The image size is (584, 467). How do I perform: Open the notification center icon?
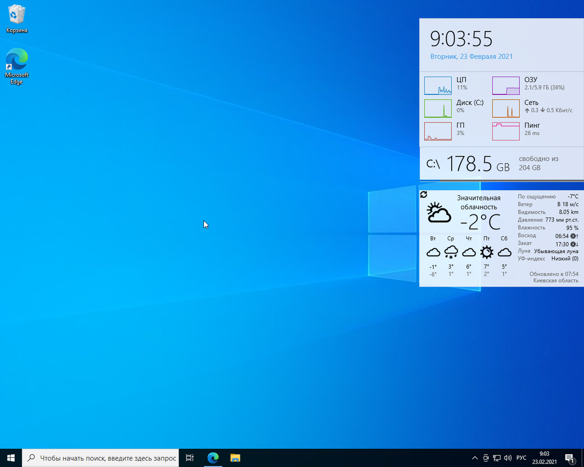pyautogui.click(x=569, y=458)
